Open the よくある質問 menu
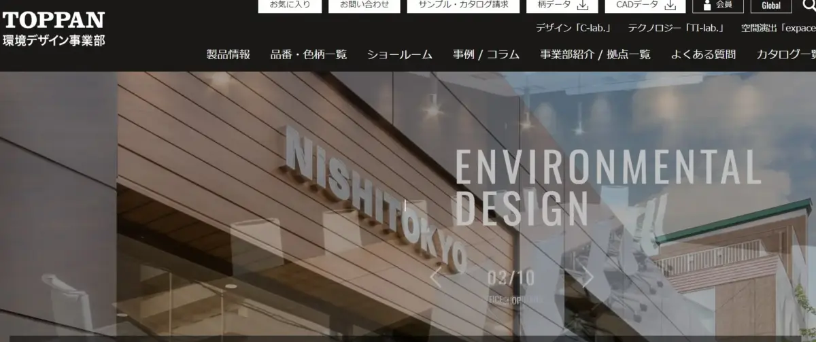Viewport: 816px width, 342px height. (703, 54)
